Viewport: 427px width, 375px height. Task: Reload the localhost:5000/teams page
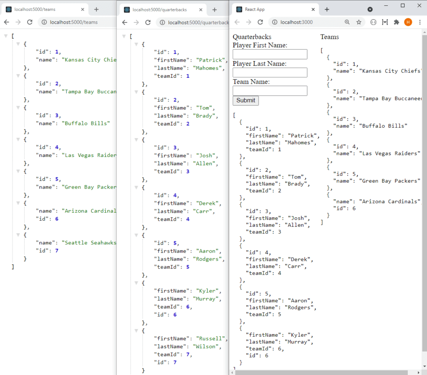click(29, 22)
